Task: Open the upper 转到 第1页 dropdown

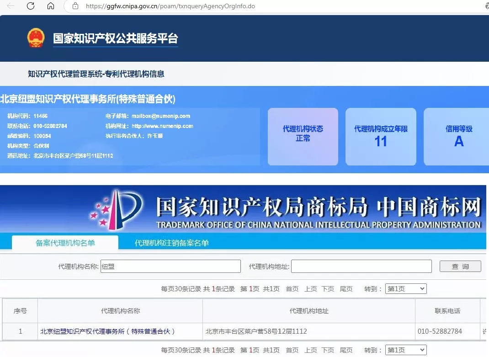Action: [406, 288]
